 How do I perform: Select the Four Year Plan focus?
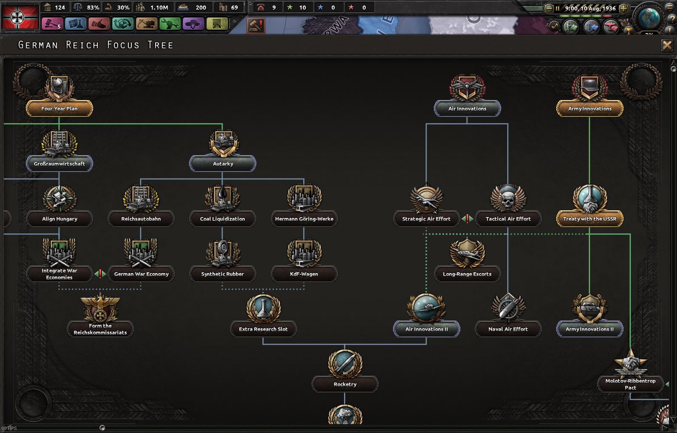point(59,109)
